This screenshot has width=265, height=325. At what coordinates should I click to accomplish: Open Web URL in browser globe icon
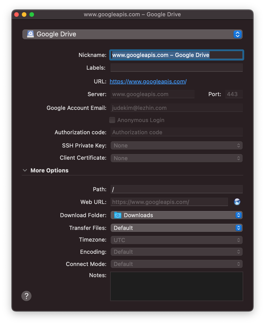(x=237, y=202)
